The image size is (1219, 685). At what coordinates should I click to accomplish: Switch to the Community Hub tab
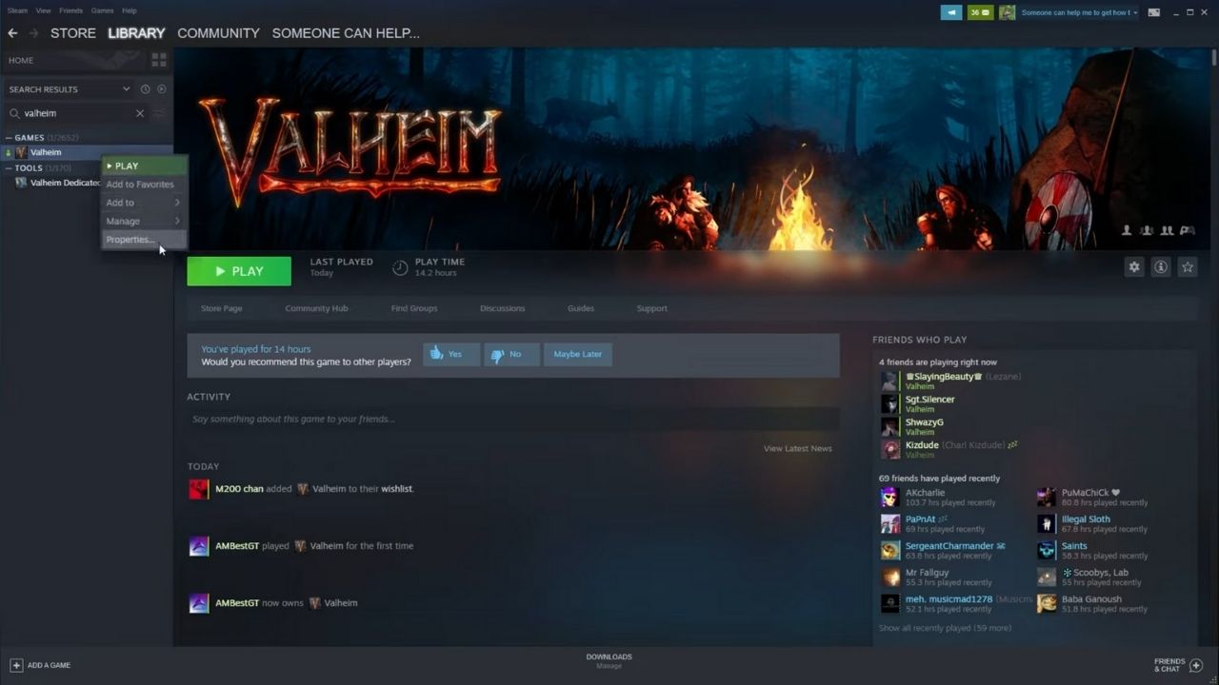(316, 307)
